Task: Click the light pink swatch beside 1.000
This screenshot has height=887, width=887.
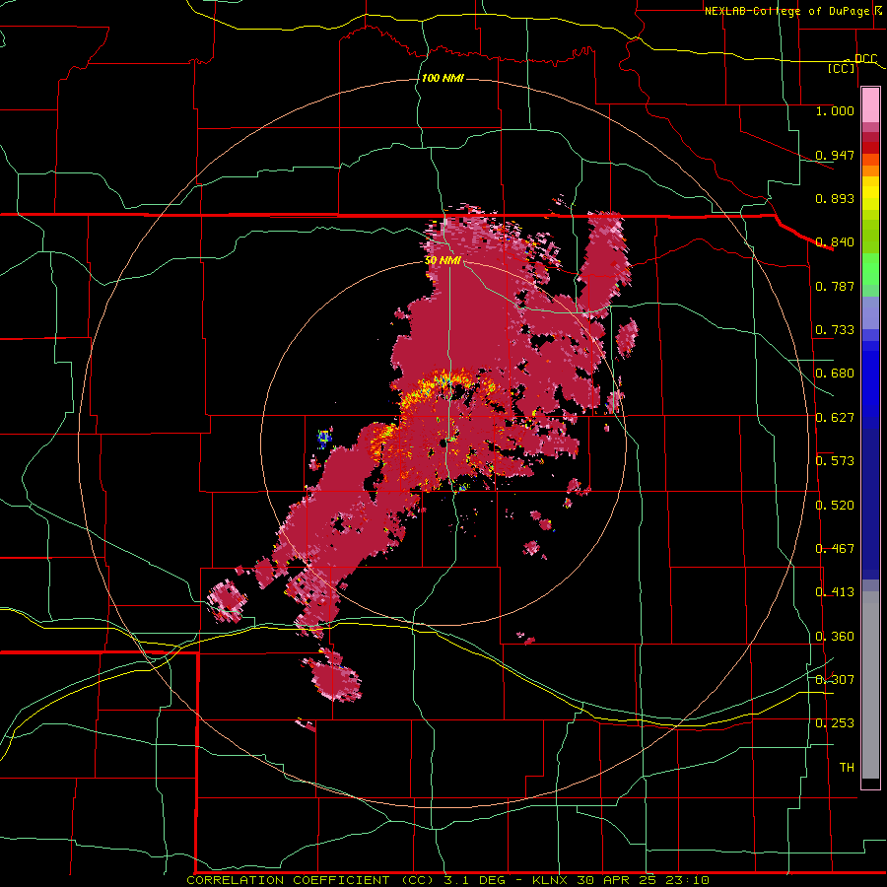Action: pos(870,105)
